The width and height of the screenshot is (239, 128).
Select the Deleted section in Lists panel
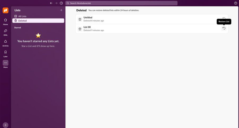[x=22, y=21]
